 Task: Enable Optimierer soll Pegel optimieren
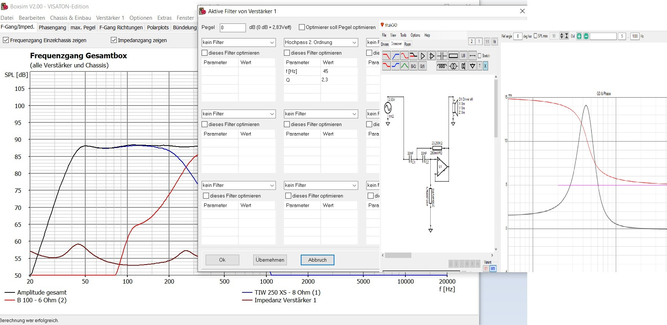[x=302, y=27]
